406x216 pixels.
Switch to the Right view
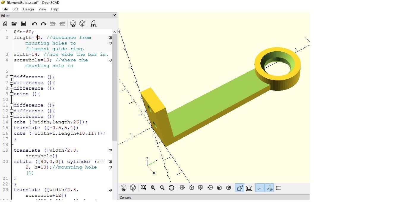pos(182,188)
